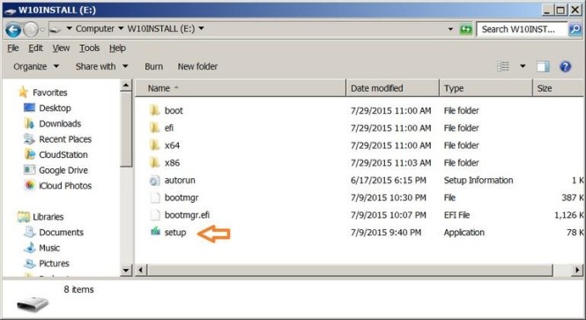Click the blue Help question mark icon
Screen dimensions: 586x320
point(565,66)
